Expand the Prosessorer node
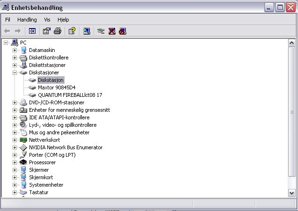Screen dimensions: 298x211 pyautogui.click(x=15, y=162)
